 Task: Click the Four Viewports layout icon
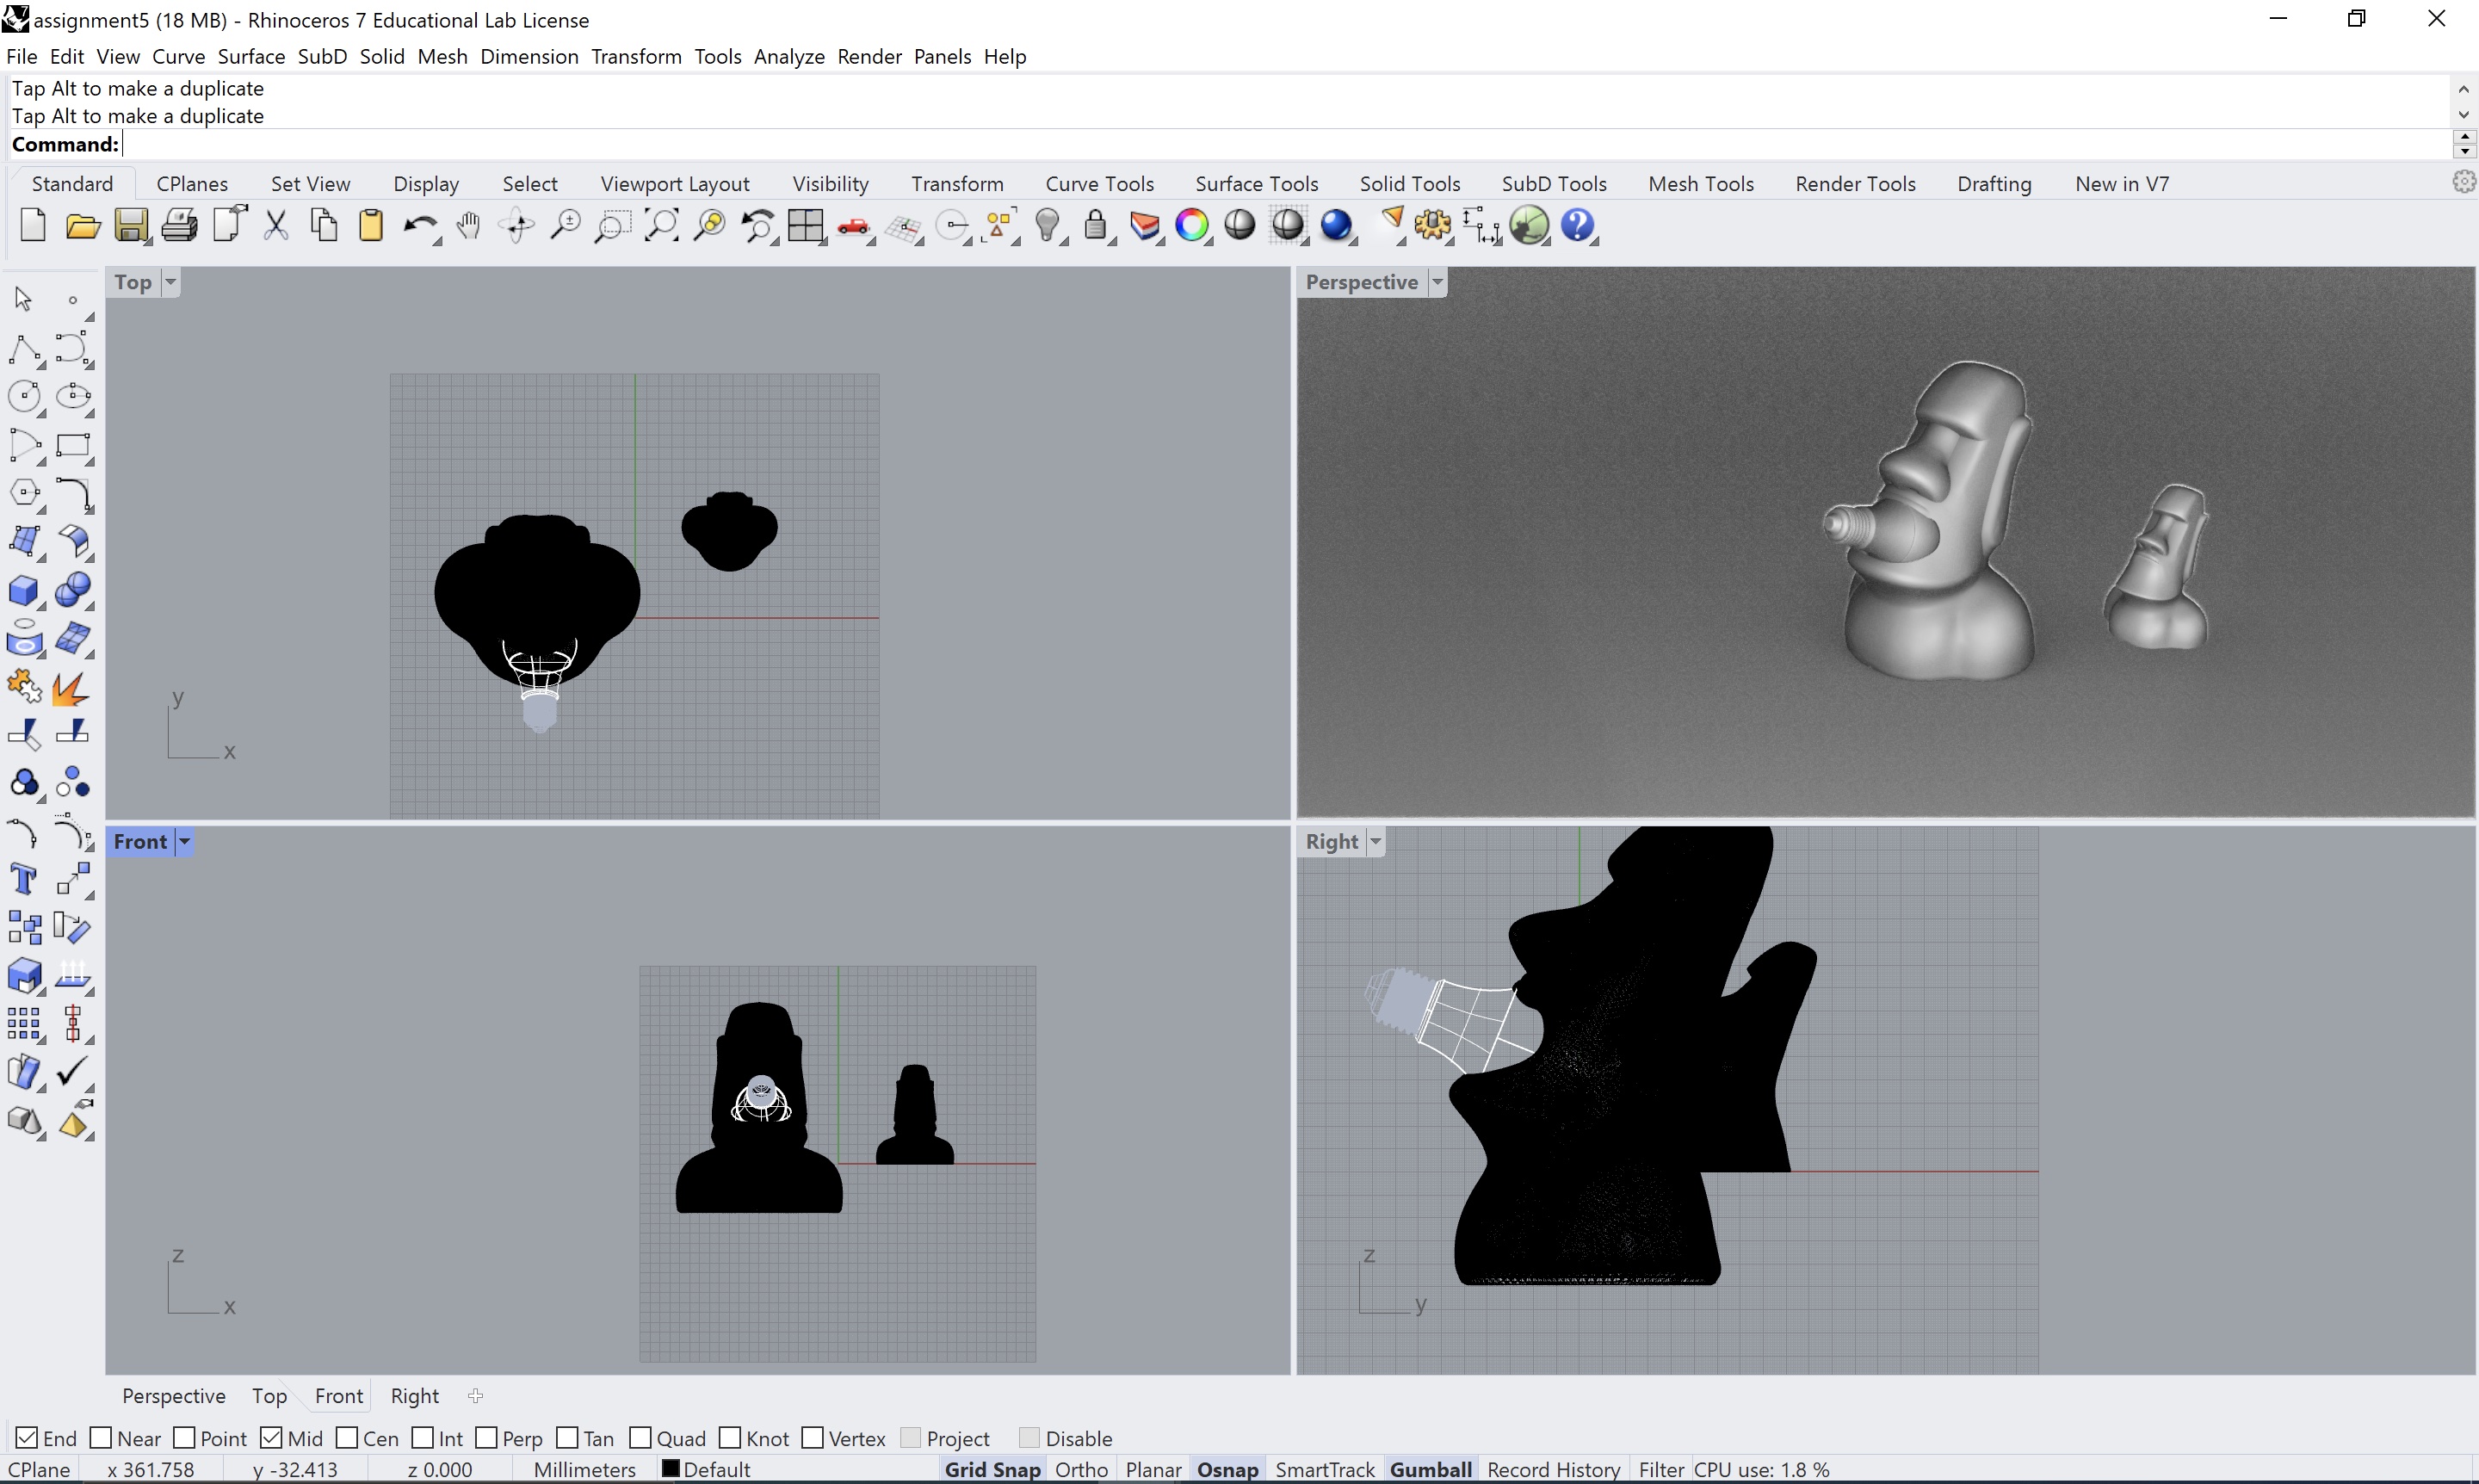(x=805, y=226)
